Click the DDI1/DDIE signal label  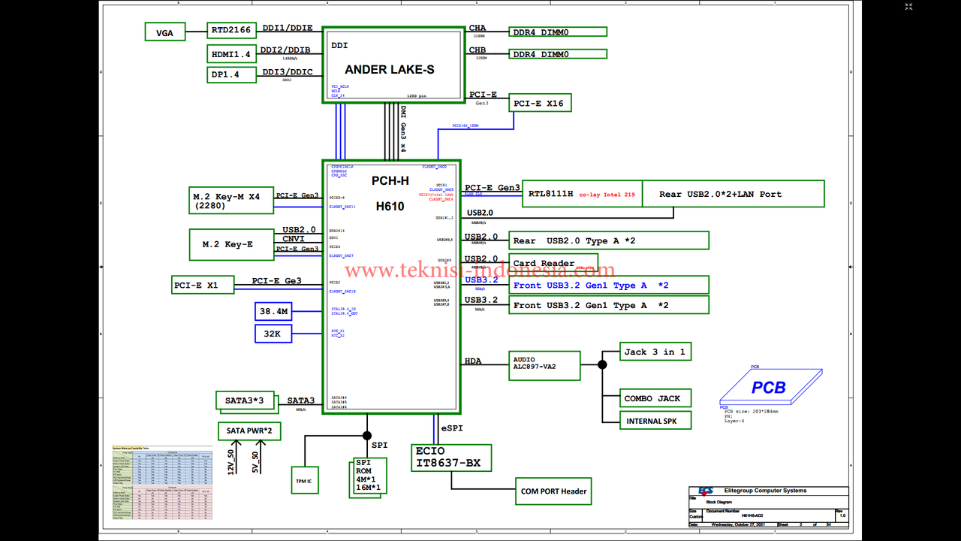288,28
